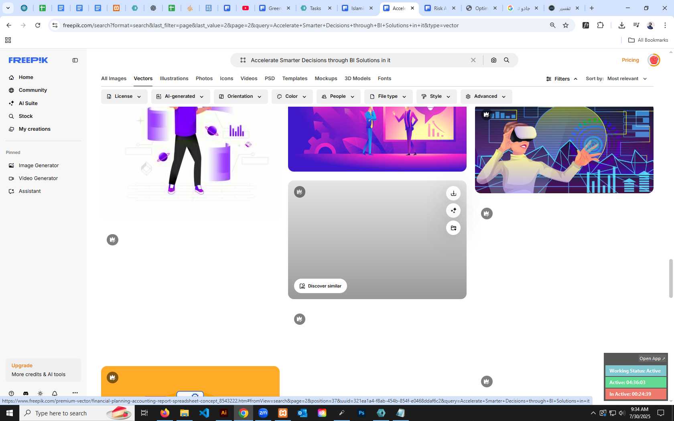This screenshot has width=674, height=421.
Task: Collapse the Filters toggle
Action: [562, 79]
